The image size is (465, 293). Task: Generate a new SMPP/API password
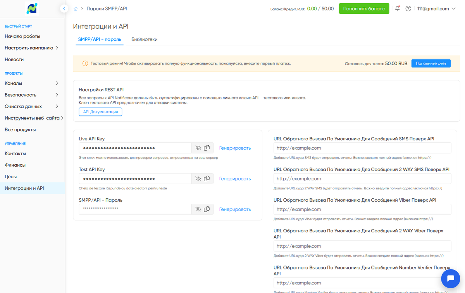tap(235, 209)
